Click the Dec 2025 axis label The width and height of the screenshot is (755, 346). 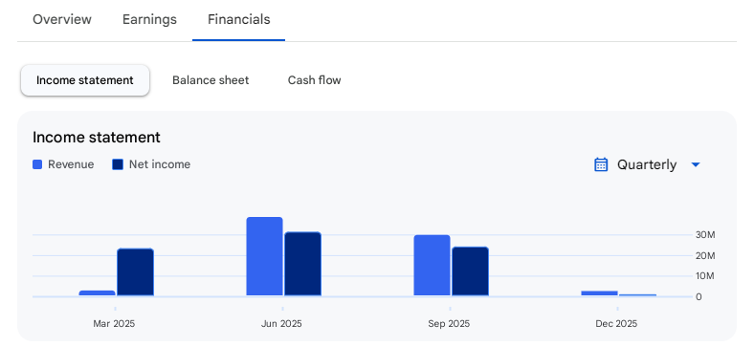pyautogui.click(x=616, y=324)
